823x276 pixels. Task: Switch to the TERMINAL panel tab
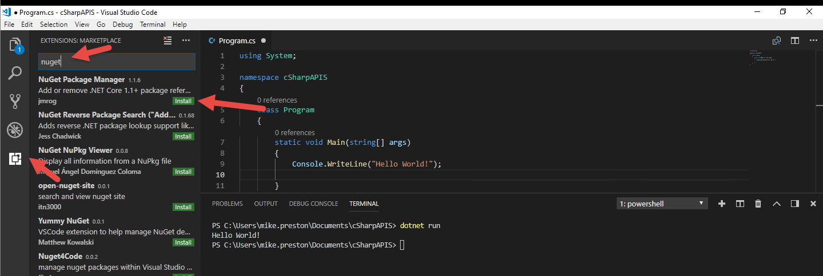[x=364, y=204]
